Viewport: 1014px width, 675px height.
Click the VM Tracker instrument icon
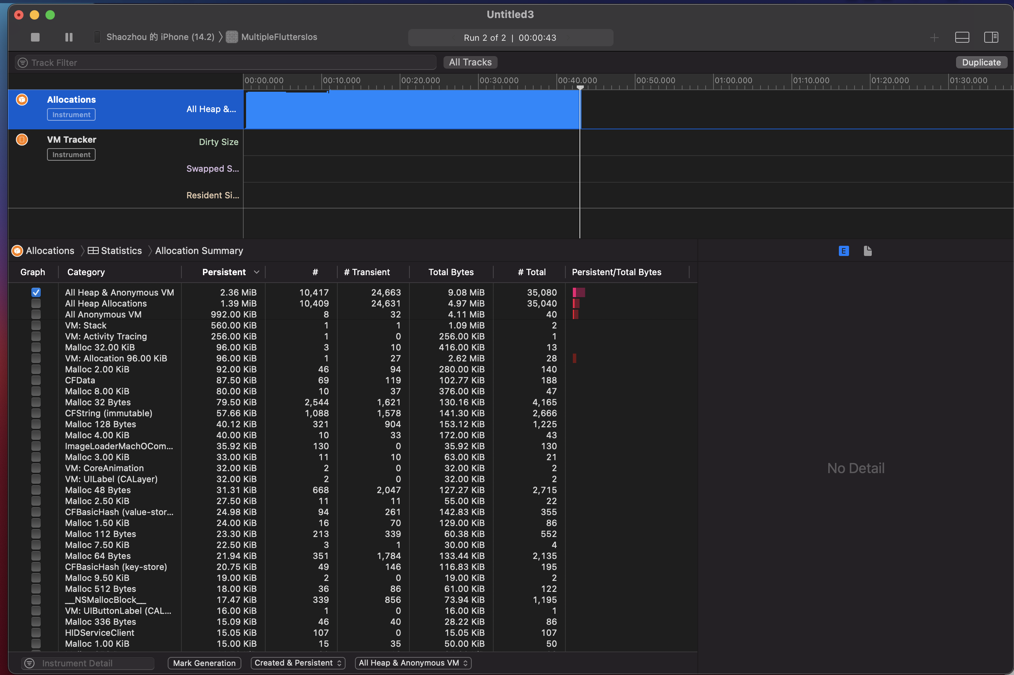22,140
